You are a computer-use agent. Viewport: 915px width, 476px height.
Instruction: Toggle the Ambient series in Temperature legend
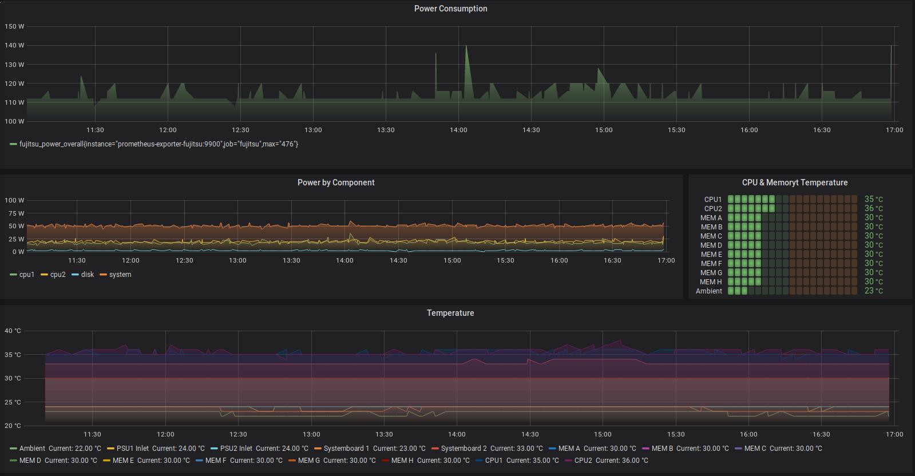coord(32,449)
